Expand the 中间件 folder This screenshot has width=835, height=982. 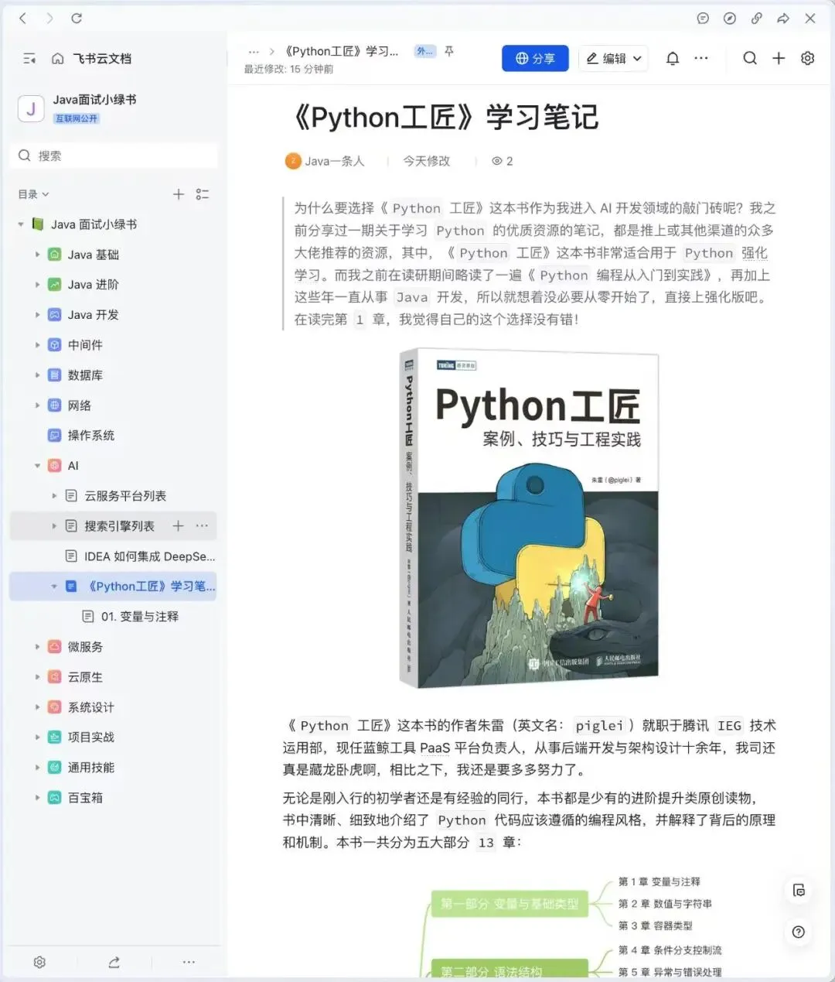click(37, 345)
